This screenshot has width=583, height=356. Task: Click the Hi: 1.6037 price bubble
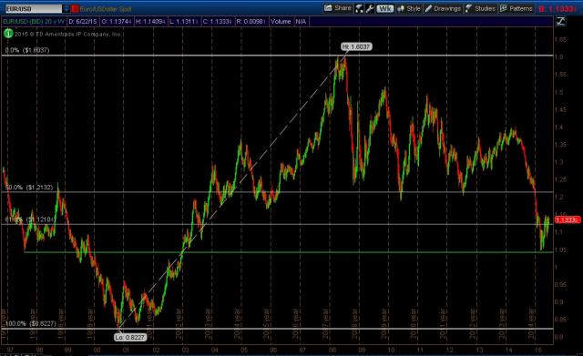pos(356,46)
